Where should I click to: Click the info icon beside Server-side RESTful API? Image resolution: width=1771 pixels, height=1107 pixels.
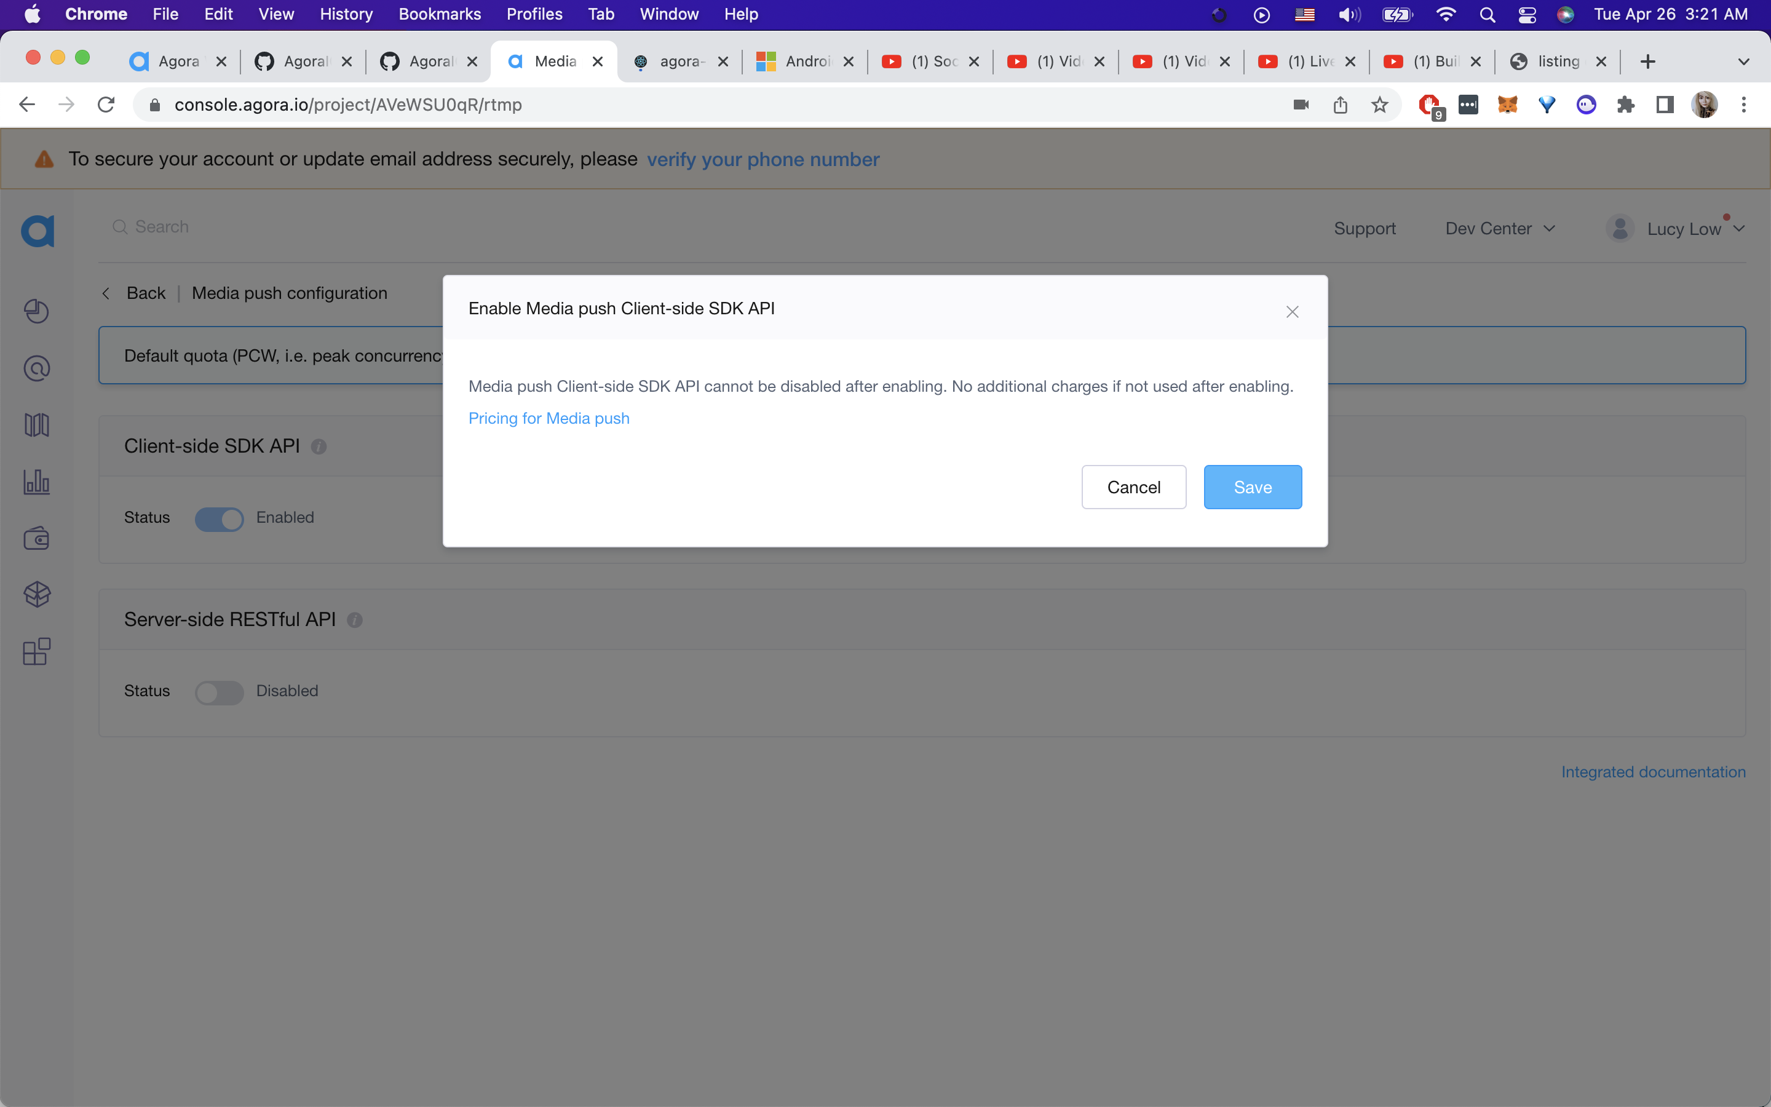tap(355, 620)
